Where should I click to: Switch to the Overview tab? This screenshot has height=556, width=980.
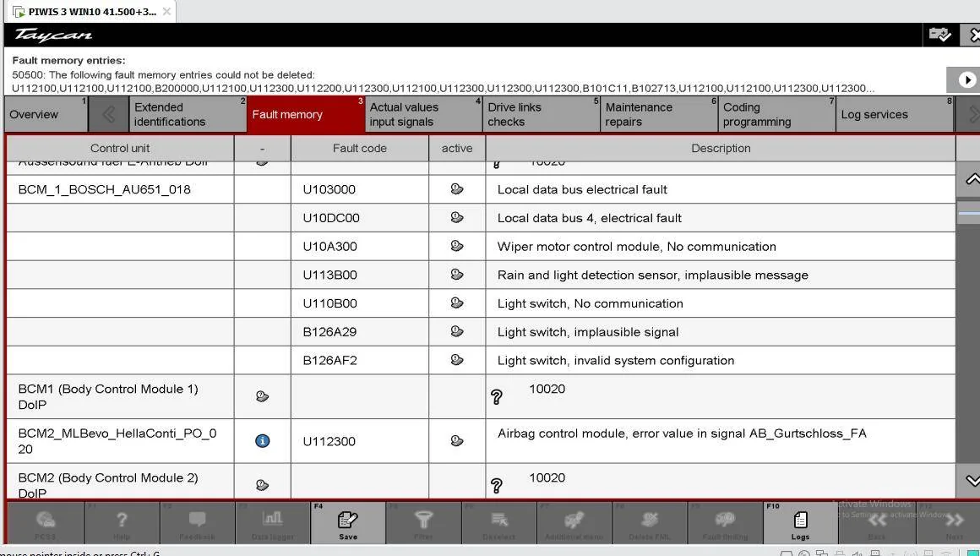click(x=46, y=114)
